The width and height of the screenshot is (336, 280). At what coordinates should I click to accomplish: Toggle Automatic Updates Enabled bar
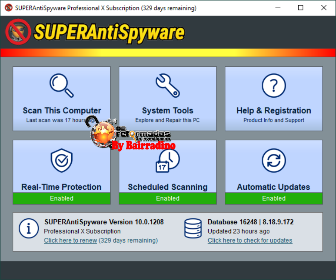tap(274, 198)
